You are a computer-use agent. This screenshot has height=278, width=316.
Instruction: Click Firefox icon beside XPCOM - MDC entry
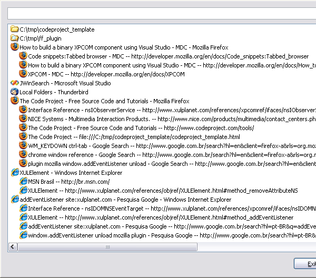coord(23,74)
